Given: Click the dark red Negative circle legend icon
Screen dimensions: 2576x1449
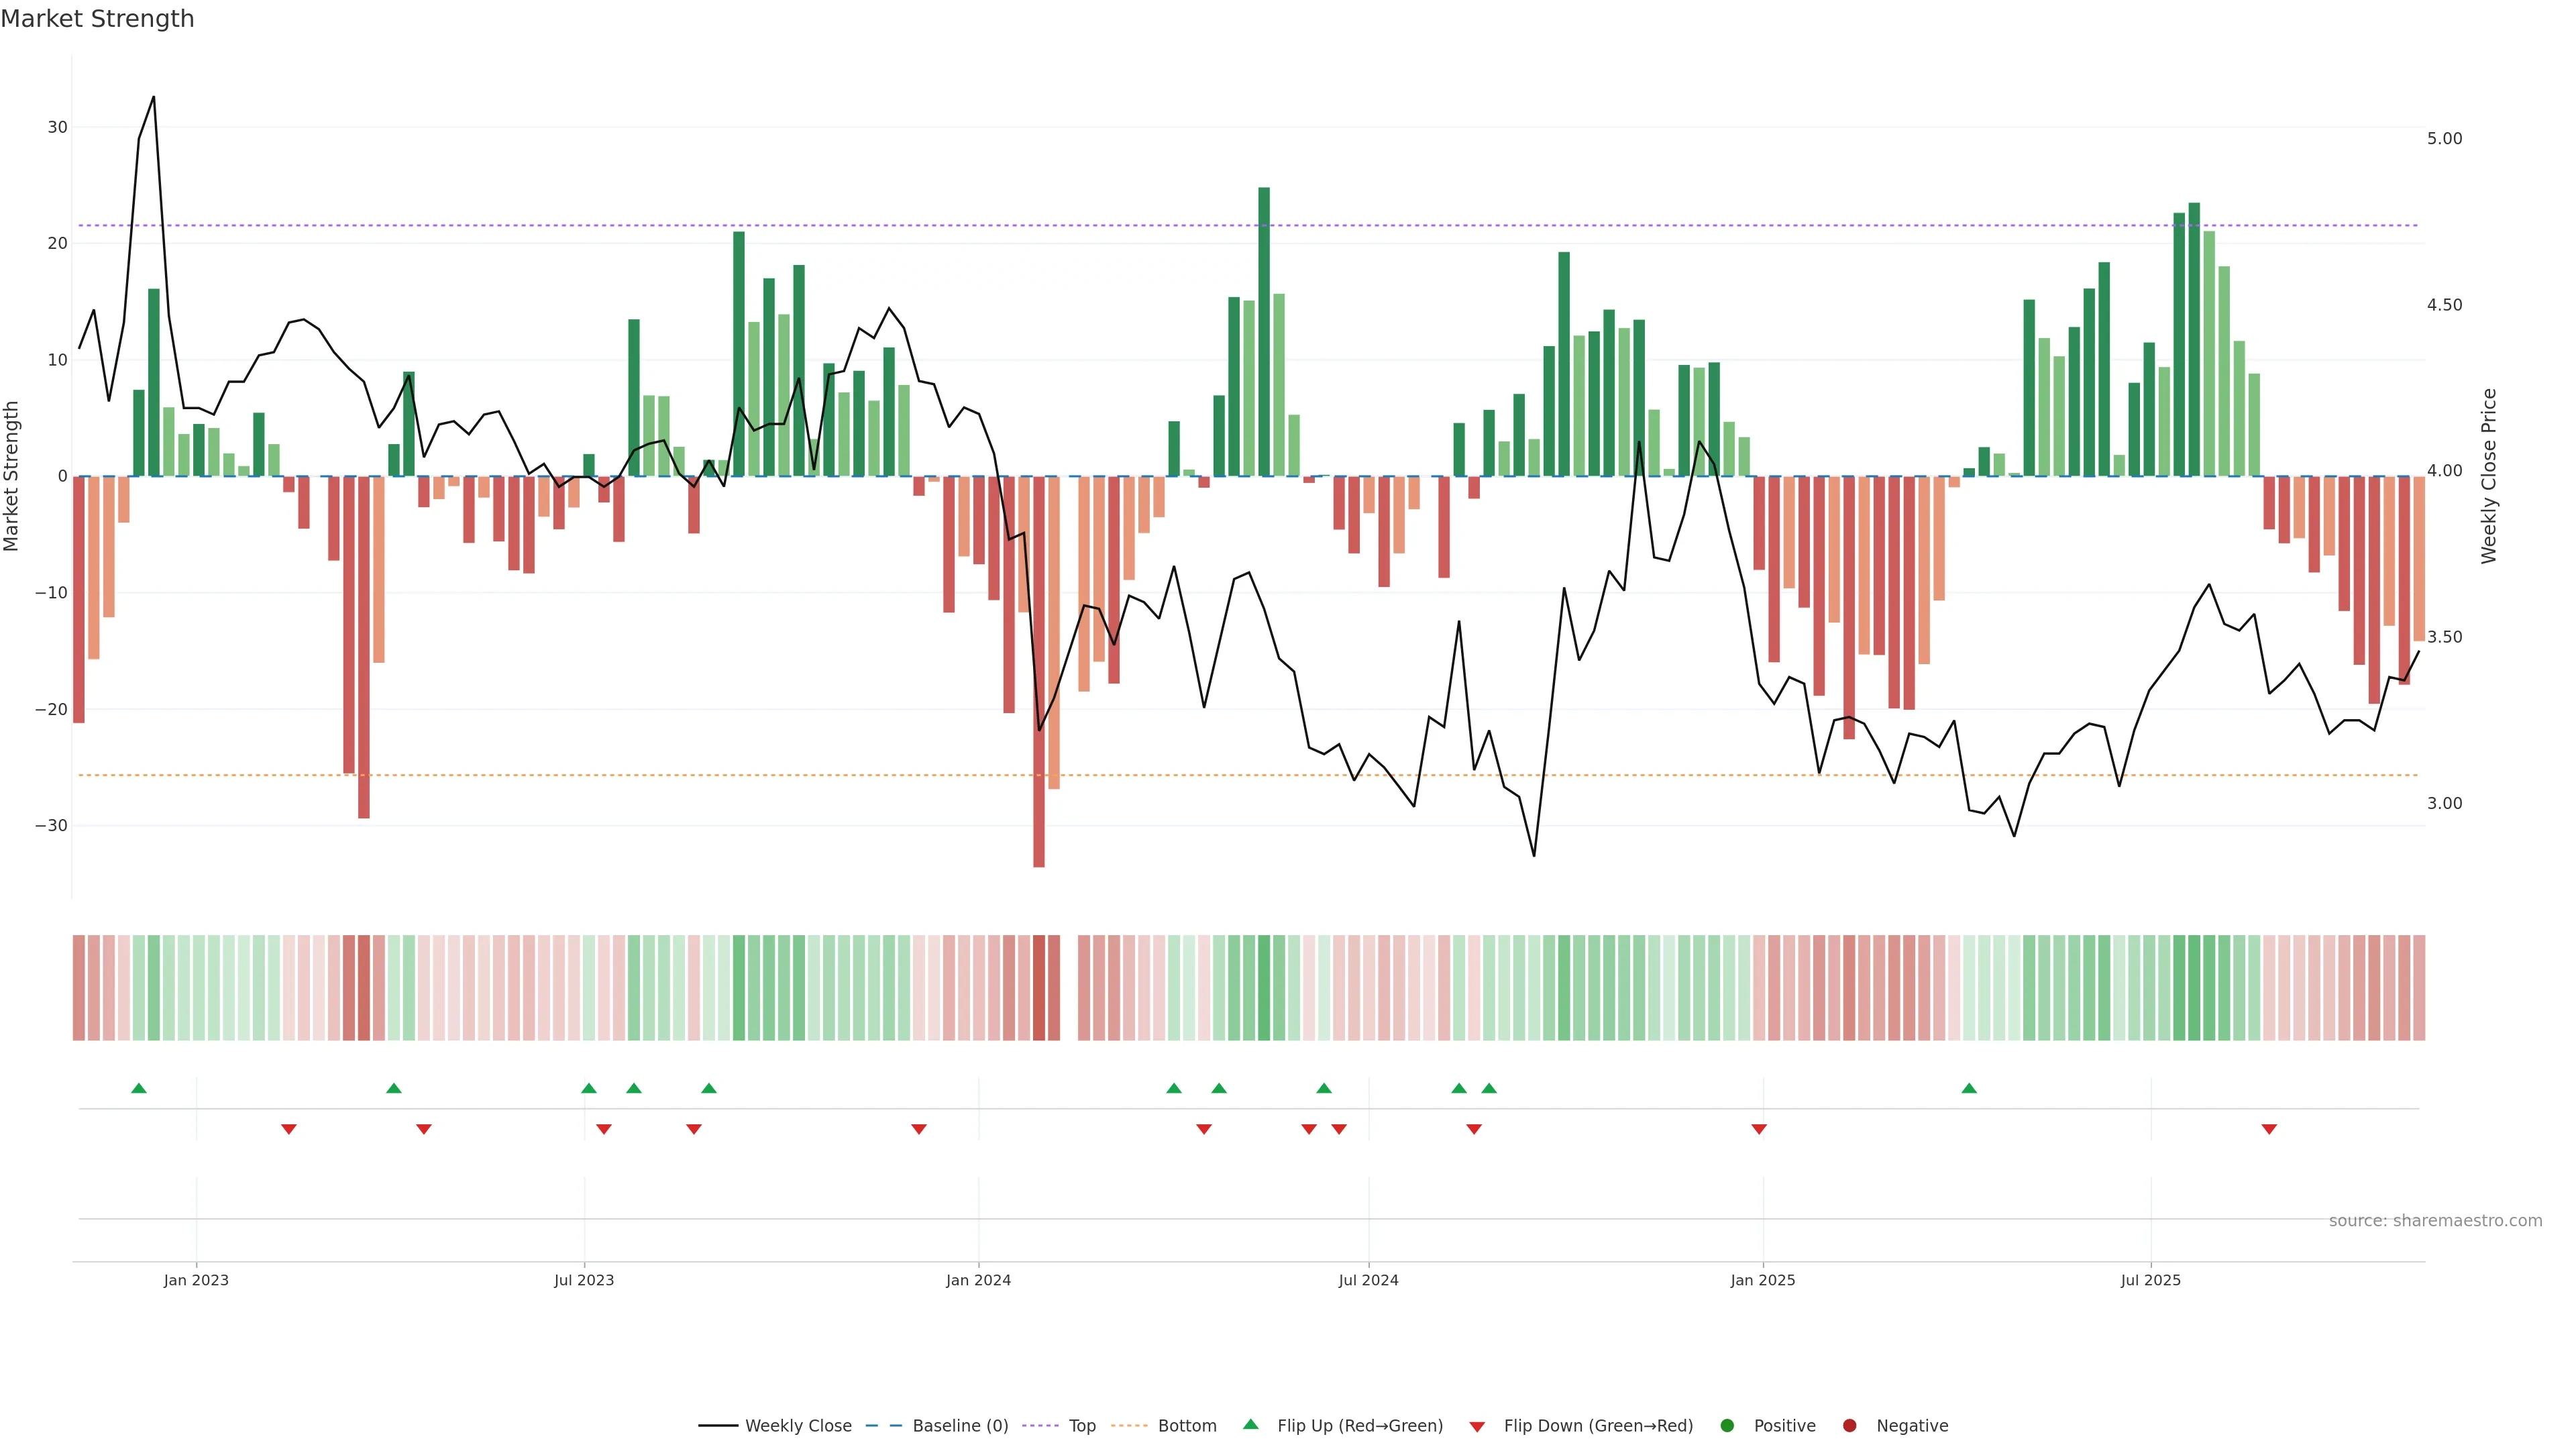Looking at the screenshot, I should pos(1849,1425).
